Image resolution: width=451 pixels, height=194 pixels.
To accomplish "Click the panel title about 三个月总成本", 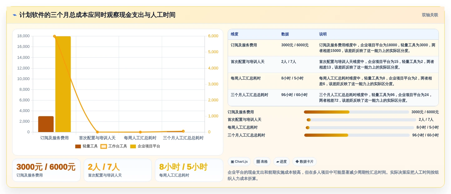I will (97, 15).
